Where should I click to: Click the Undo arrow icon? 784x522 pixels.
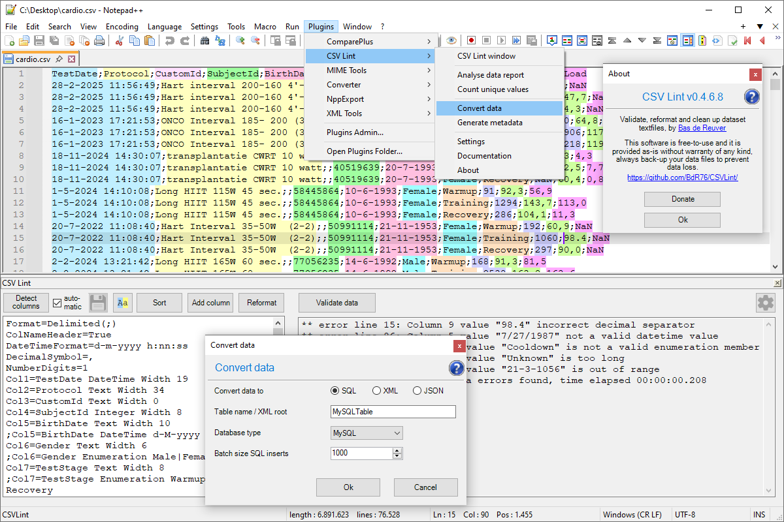click(x=170, y=40)
